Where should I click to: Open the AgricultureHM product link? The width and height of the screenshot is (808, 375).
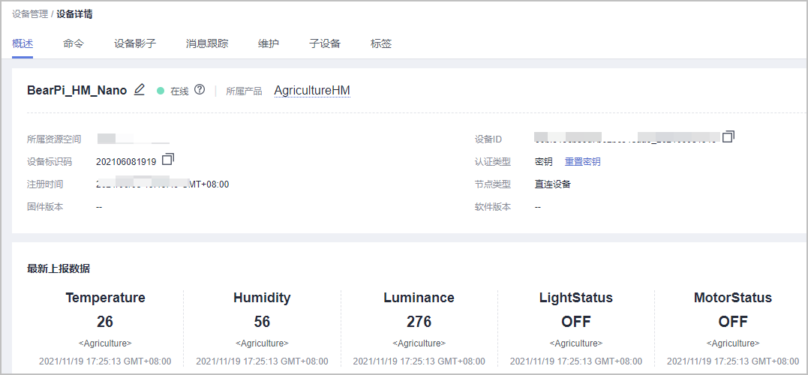[312, 91]
